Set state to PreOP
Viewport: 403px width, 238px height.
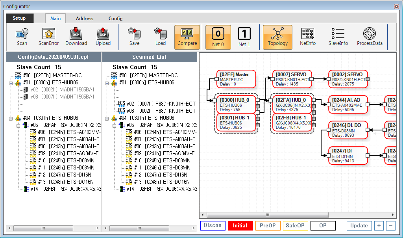[268, 226]
